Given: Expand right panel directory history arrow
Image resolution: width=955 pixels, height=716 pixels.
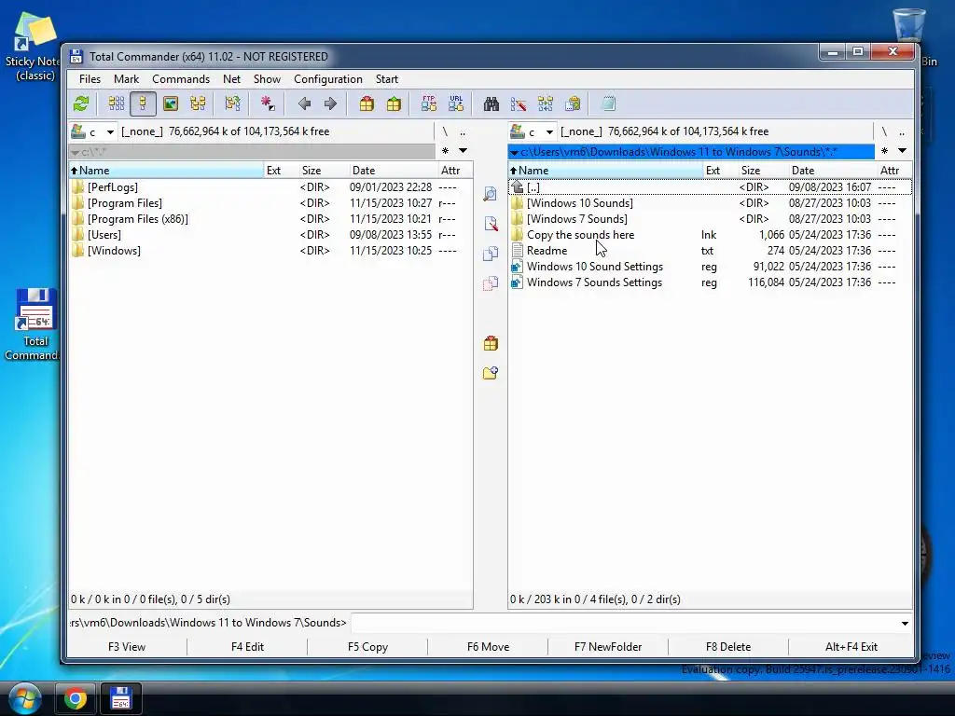Looking at the screenshot, I should [902, 150].
